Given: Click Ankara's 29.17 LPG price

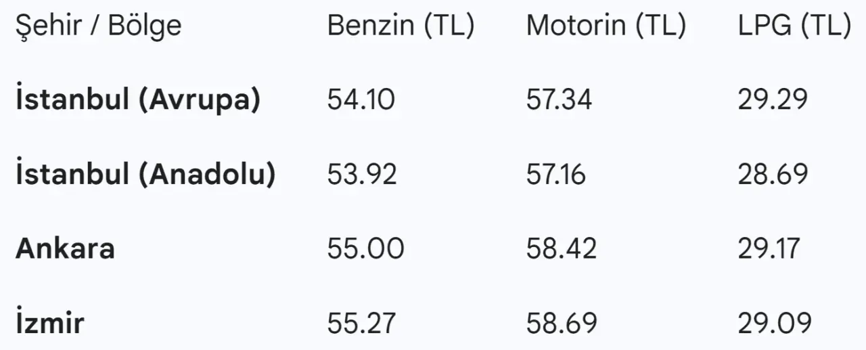Looking at the screenshot, I should pyautogui.click(x=769, y=249).
